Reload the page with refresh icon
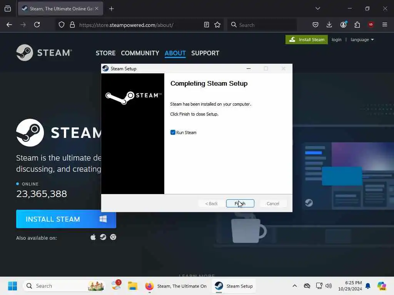Viewport: 394px width, 295px height. (37, 25)
